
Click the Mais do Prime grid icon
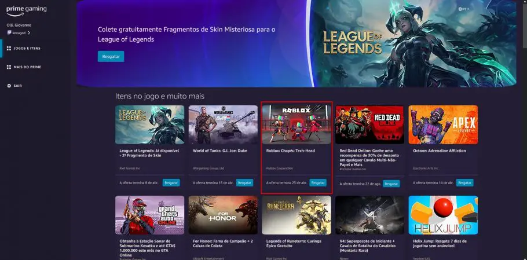click(x=9, y=67)
